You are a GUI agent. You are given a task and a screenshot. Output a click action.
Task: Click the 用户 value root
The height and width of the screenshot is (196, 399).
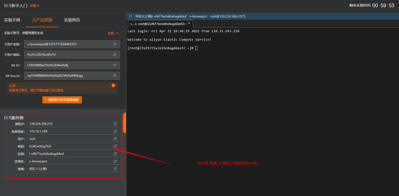coord(32,139)
